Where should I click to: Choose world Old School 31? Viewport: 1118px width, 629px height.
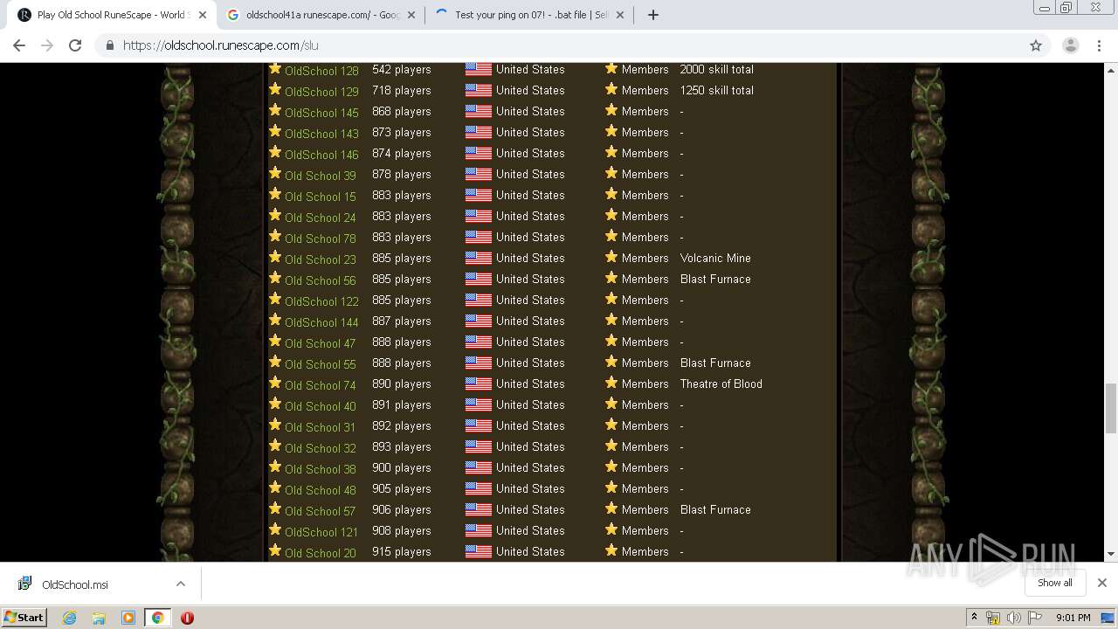pos(321,426)
